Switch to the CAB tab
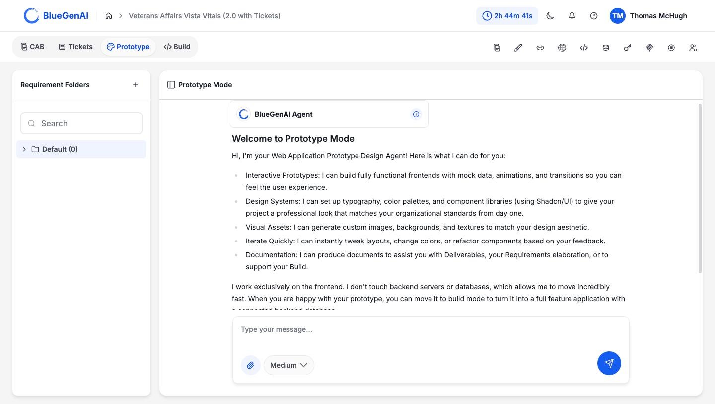Screen dimensions: 715x404 pos(32,47)
